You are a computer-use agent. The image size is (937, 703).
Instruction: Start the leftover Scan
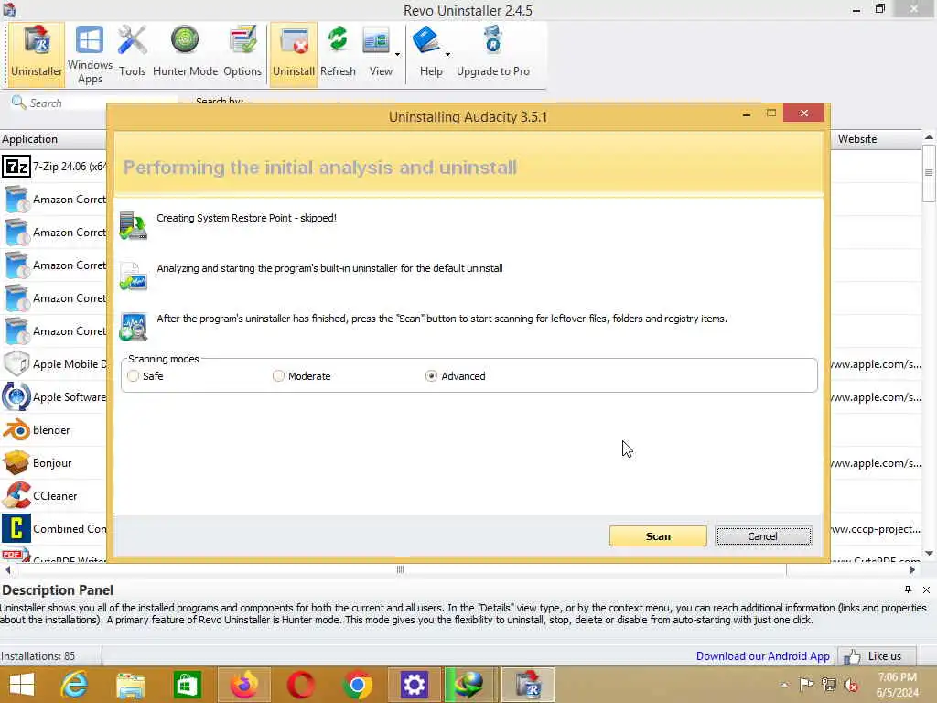click(658, 536)
